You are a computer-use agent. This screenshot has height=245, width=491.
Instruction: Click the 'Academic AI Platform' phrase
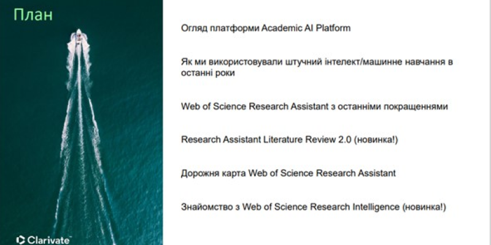[x=306, y=28]
